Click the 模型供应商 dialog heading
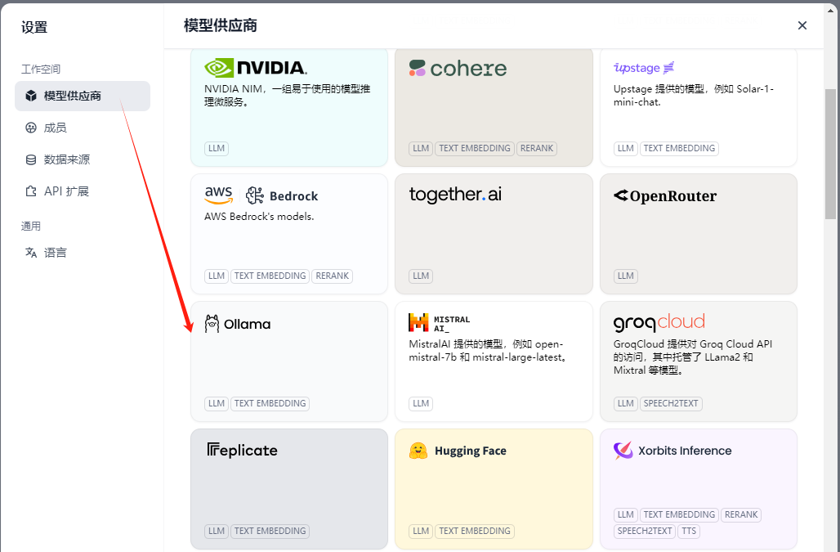The width and height of the screenshot is (840, 552). point(220,25)
